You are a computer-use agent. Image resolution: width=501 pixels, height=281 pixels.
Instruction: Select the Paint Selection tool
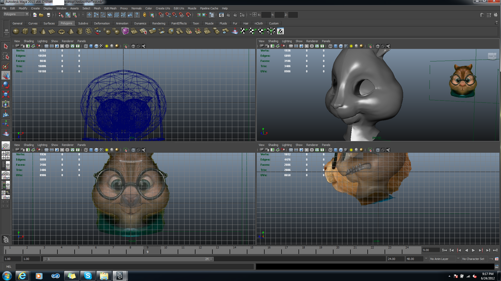click(x=6, y=66)
